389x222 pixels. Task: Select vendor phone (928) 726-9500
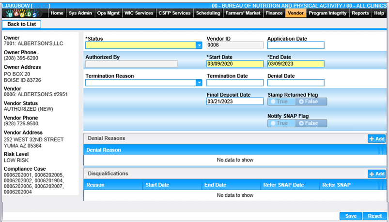pos(21,124)
